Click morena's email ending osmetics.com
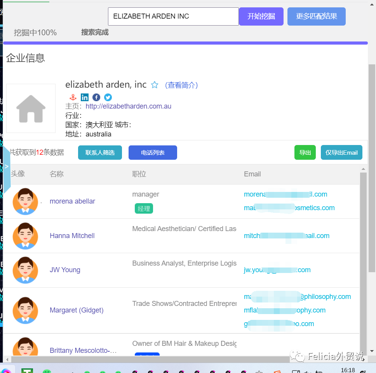Viewport: 376px width, 373px height. click(x=289, y=208)
